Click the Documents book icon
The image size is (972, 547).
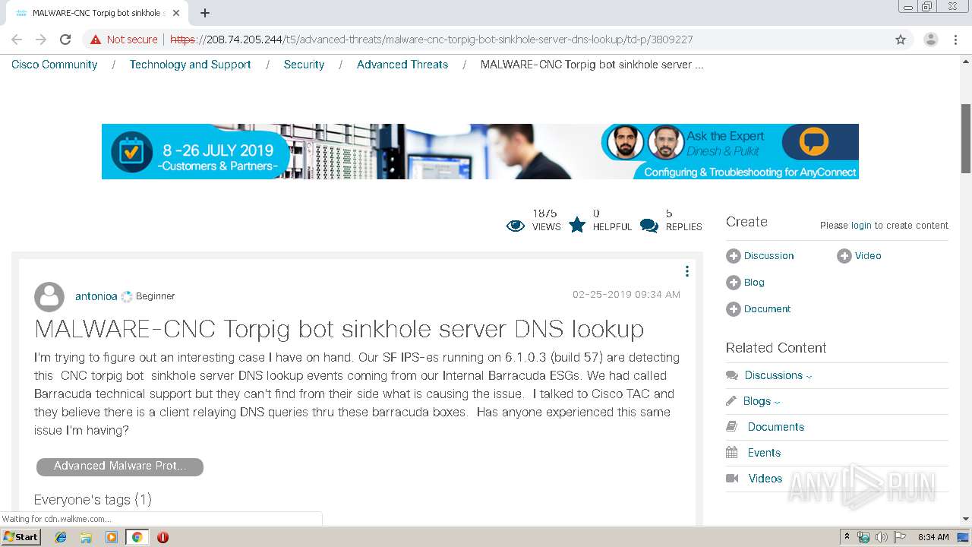732,427
